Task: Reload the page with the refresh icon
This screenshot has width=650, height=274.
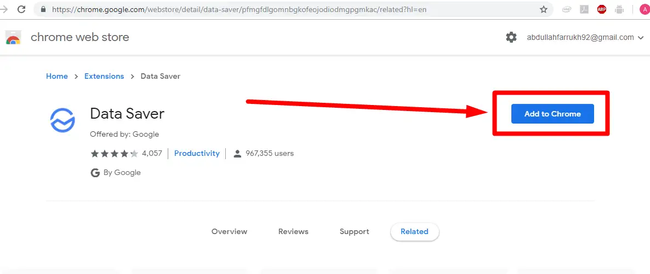Action: tap(21, 9)
